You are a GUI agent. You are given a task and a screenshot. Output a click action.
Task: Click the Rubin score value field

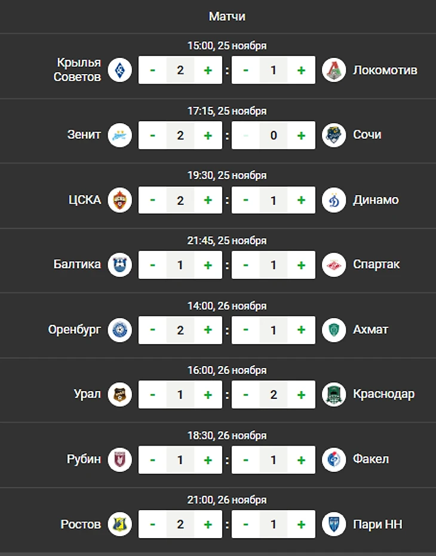pos(180,459)
